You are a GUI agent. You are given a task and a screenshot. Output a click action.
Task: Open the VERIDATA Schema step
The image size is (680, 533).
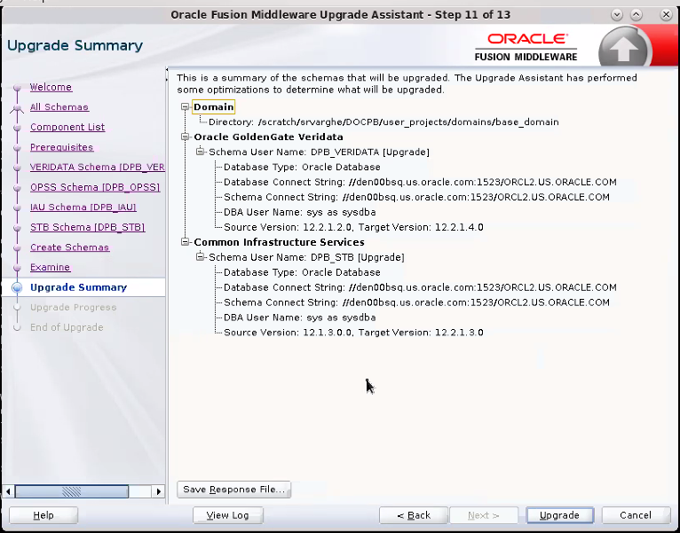click(97, 167)
